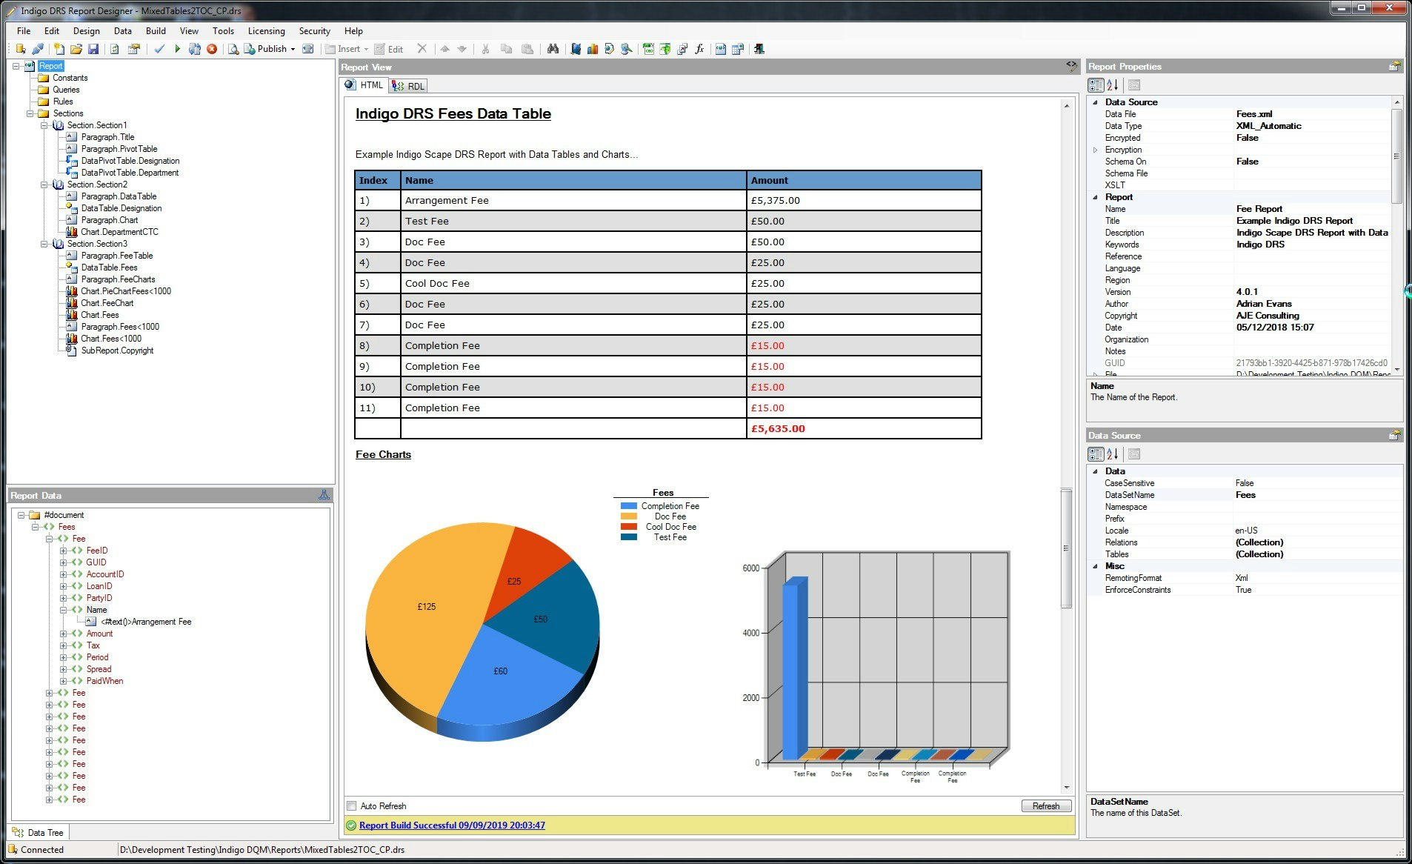
Task: Run the report with the green Play icon
Action: (176, 49)
